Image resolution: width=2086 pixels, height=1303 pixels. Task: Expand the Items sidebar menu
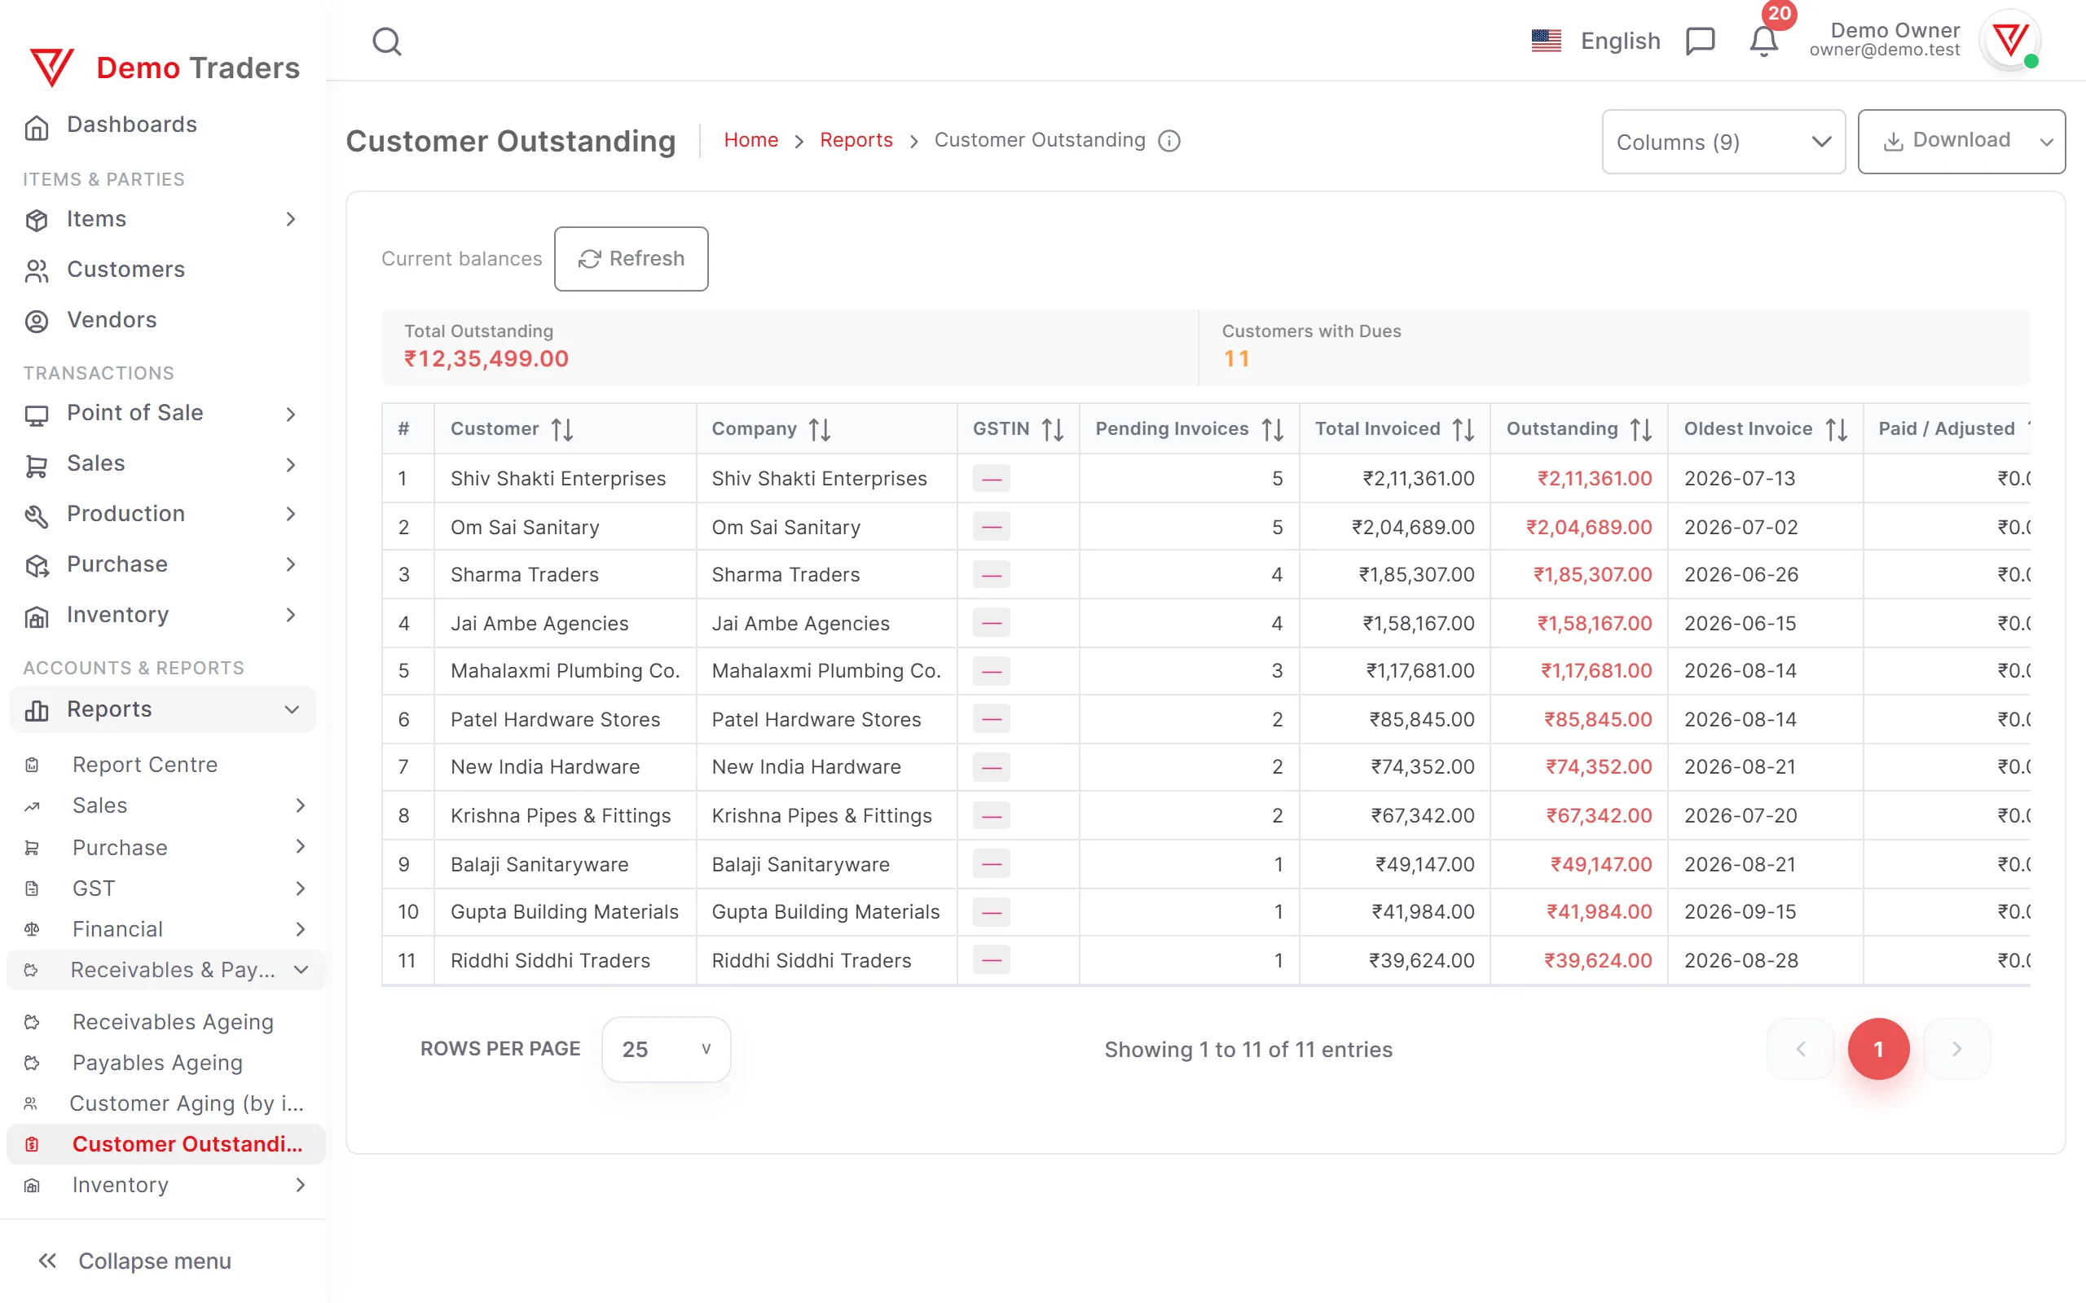tap(162, 220)
